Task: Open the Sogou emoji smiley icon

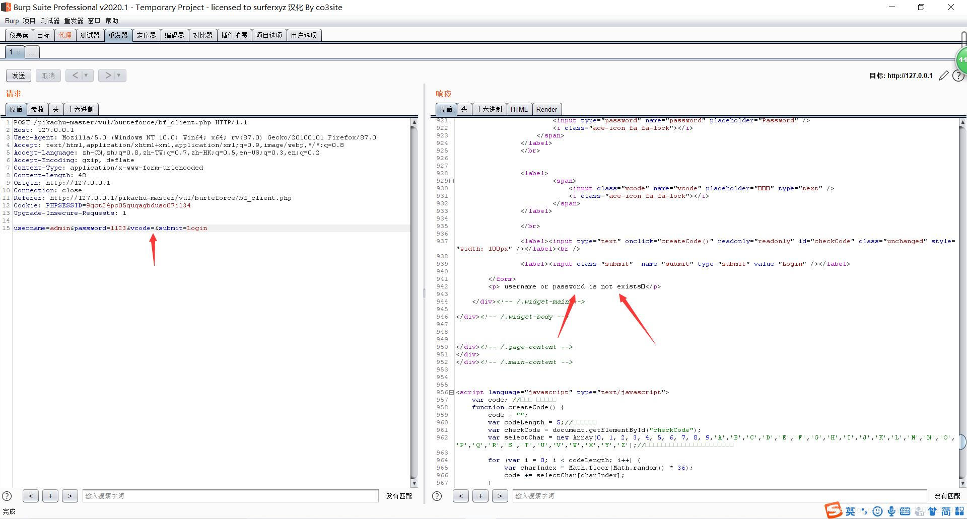Action: point(877,511)
